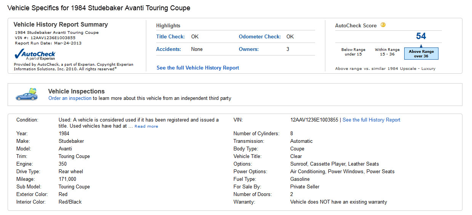Image resolution: width=472 pixels, height=215 pixels.
Task: Click the AutoCheck score value 54
Action: 421,36
